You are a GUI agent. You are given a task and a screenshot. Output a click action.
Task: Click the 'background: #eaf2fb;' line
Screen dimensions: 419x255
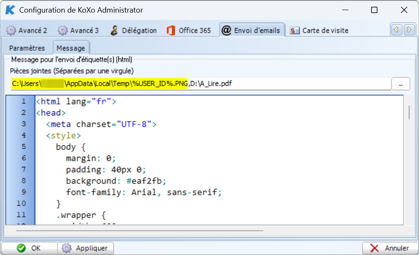click(x=116, y=181)
